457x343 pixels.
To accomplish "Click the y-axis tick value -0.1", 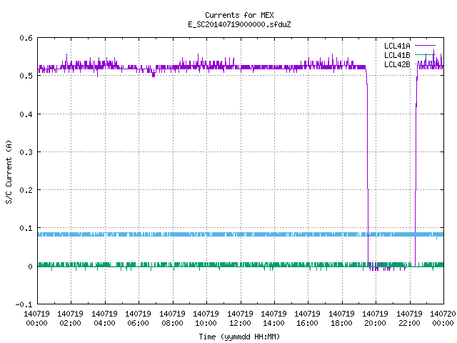I will click(x=24, y=304).
